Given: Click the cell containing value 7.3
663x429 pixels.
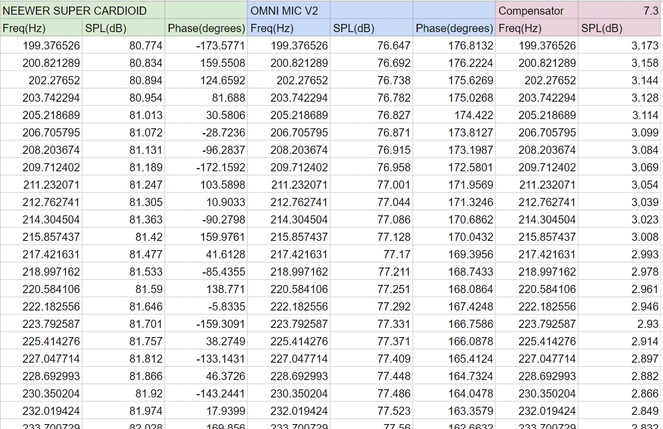Looking at the screenshot, I should [620, 10].
